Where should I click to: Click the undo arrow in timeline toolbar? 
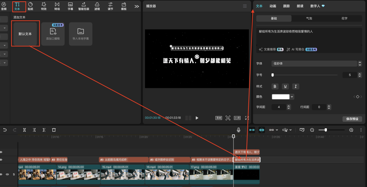(x=5, y=130)
